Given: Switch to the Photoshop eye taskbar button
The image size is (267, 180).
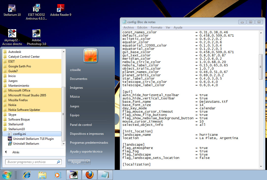Looking at the screenshot, I should [x=74, y=175].
